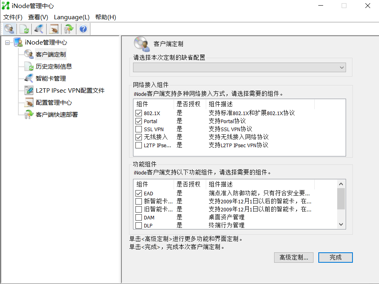Click 组件 column header in 网络接入组件 list
Viewport: 379px width, 284px height.
pos(154,104)
